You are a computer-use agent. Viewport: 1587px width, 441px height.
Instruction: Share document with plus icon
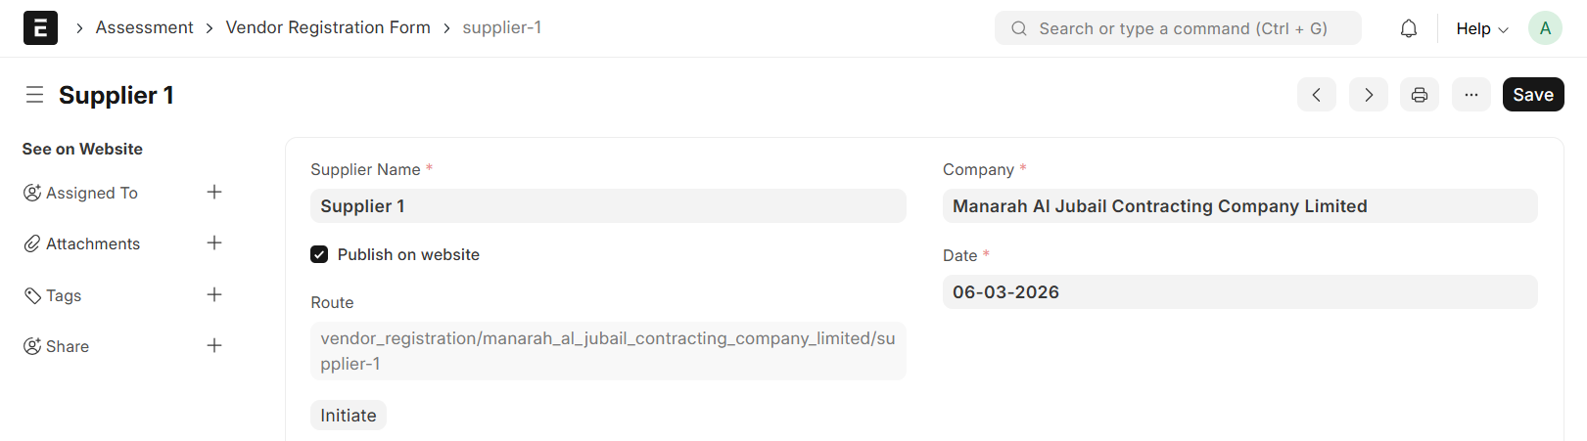point(214,346)
